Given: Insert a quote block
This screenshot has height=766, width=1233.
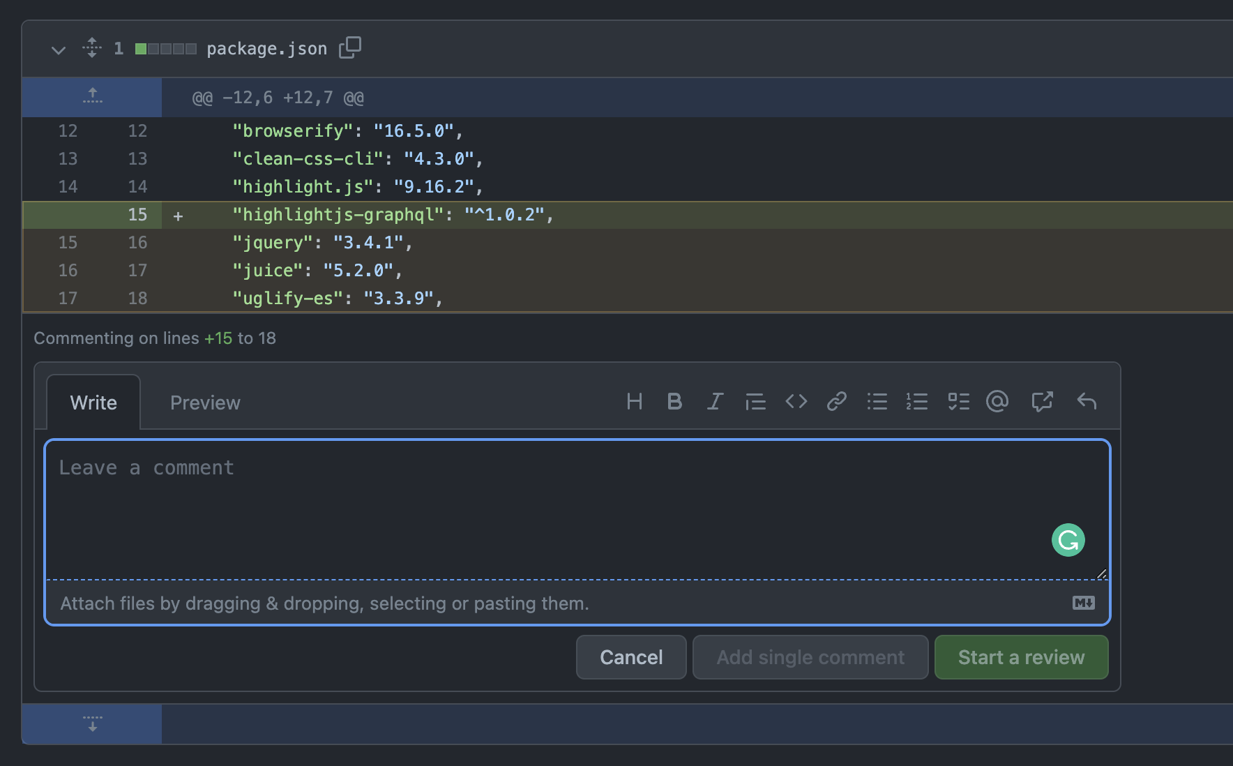Looking at the screenshot, I should (x=755, y=402).
